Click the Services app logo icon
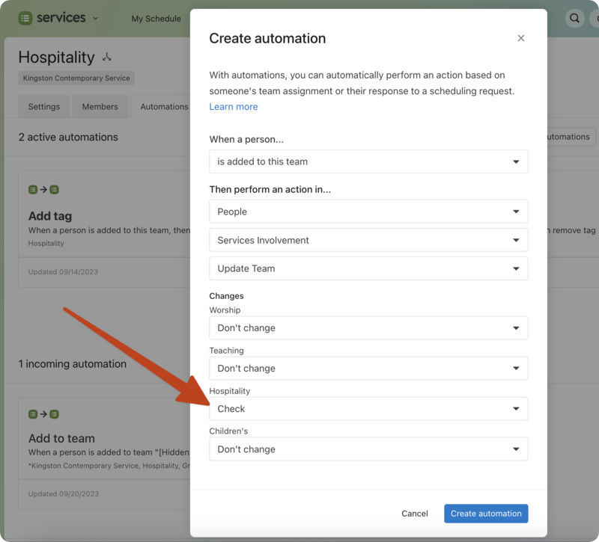 click(25, 19)
